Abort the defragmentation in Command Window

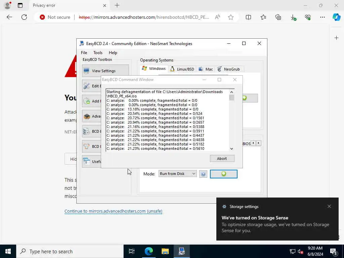[222, 159]
